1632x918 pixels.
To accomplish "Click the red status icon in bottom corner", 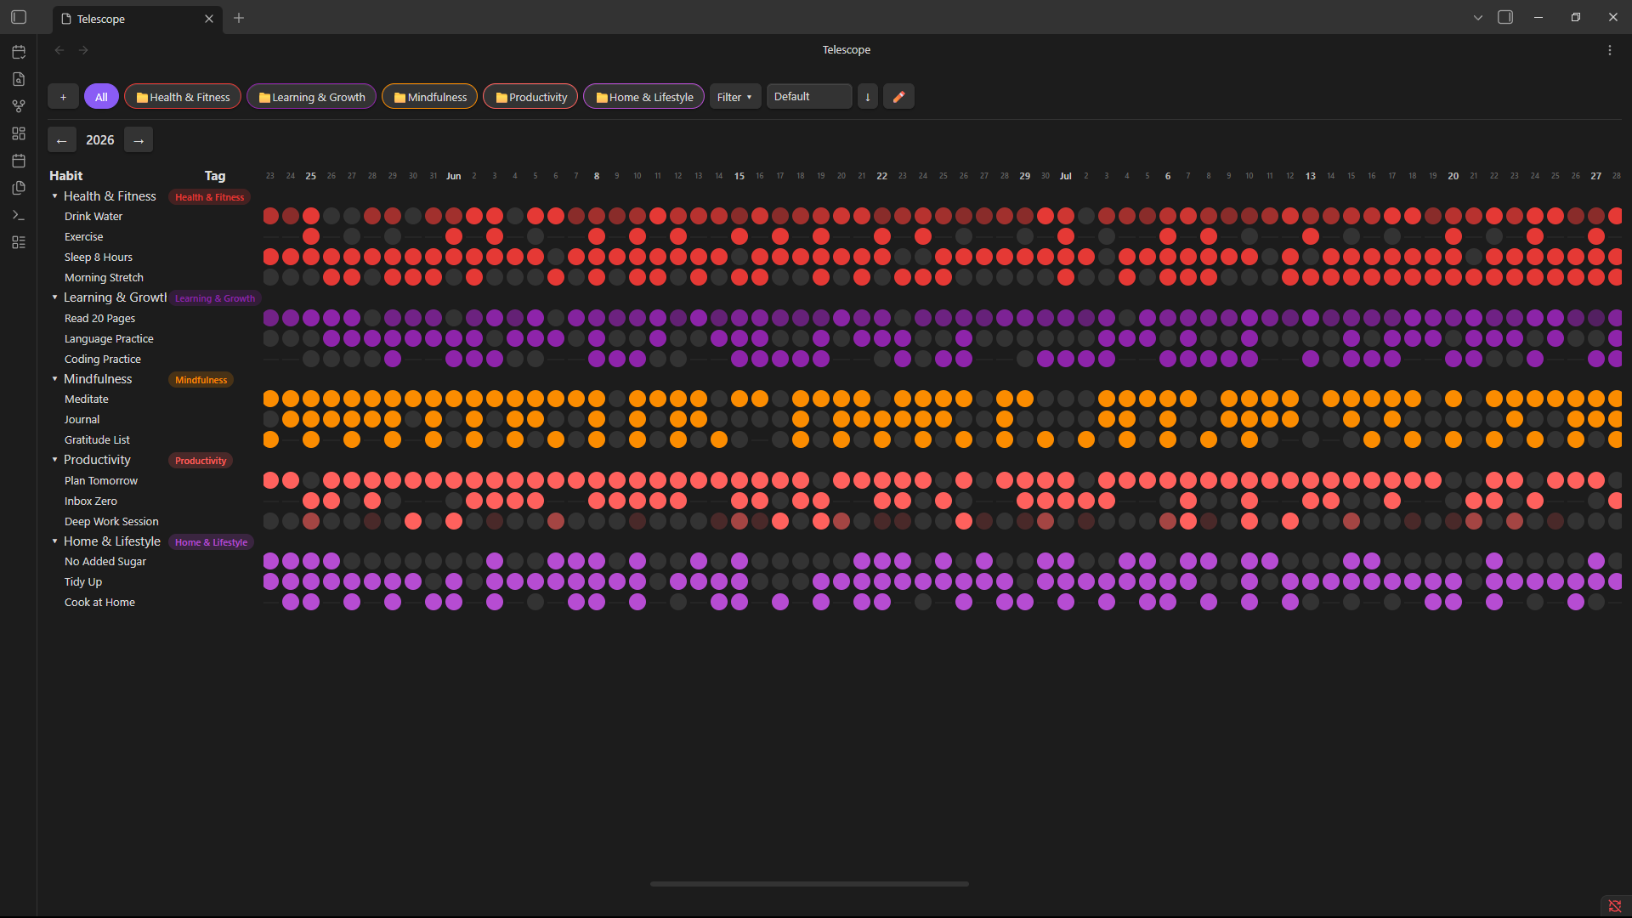I will [x=1615, y=906].
